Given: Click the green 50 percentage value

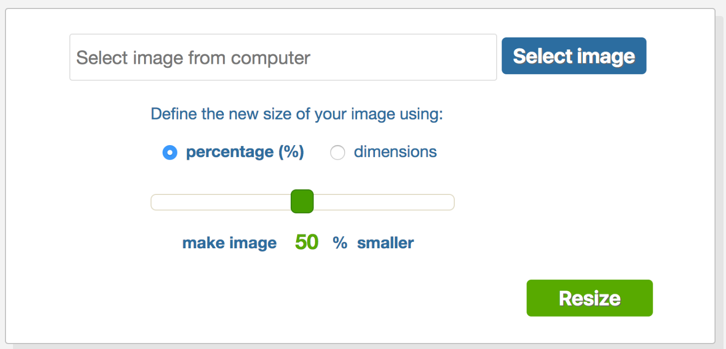Looking at the screenshot, I should click(306, 242).
